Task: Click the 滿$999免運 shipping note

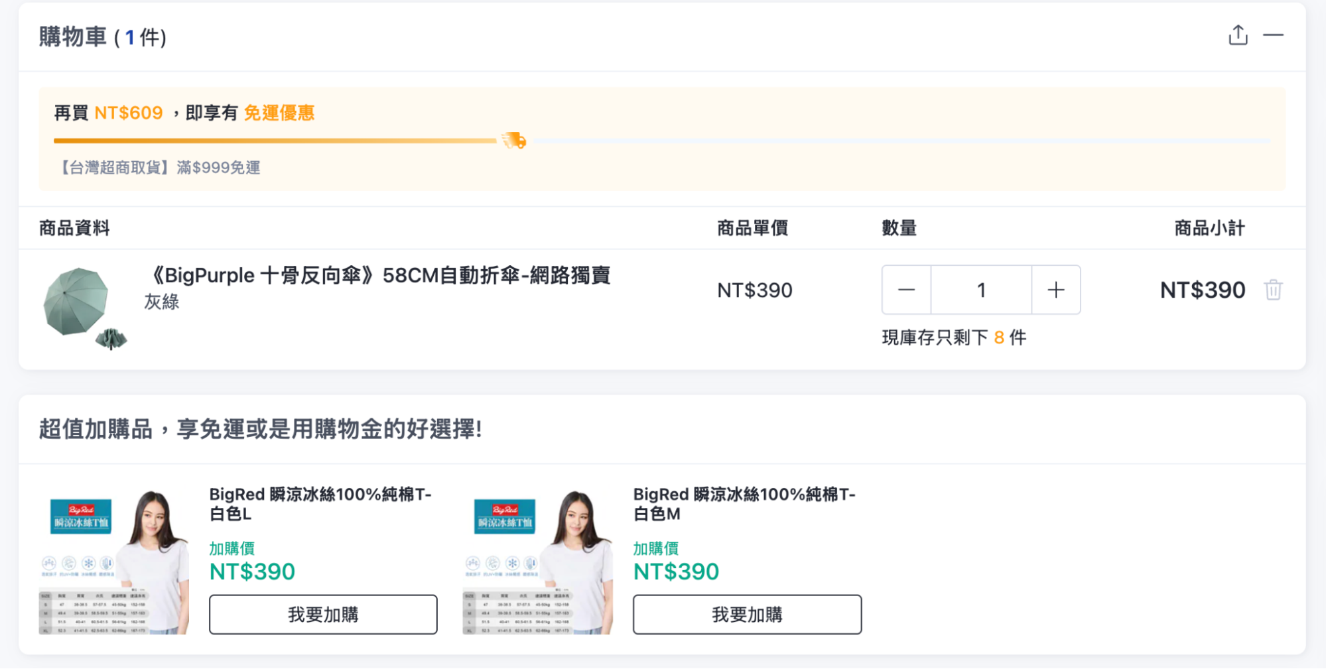Action: point(218,168)
